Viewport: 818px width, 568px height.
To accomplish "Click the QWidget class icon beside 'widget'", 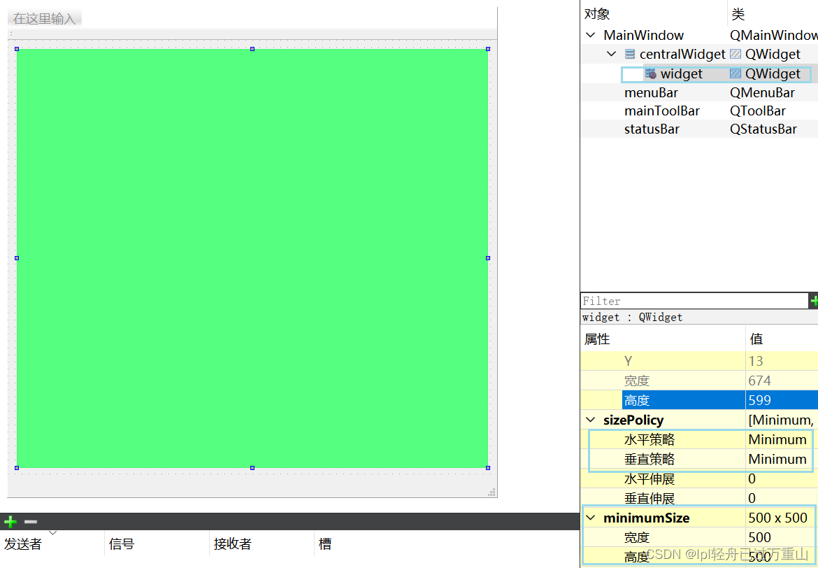I will tap(736, 73).
